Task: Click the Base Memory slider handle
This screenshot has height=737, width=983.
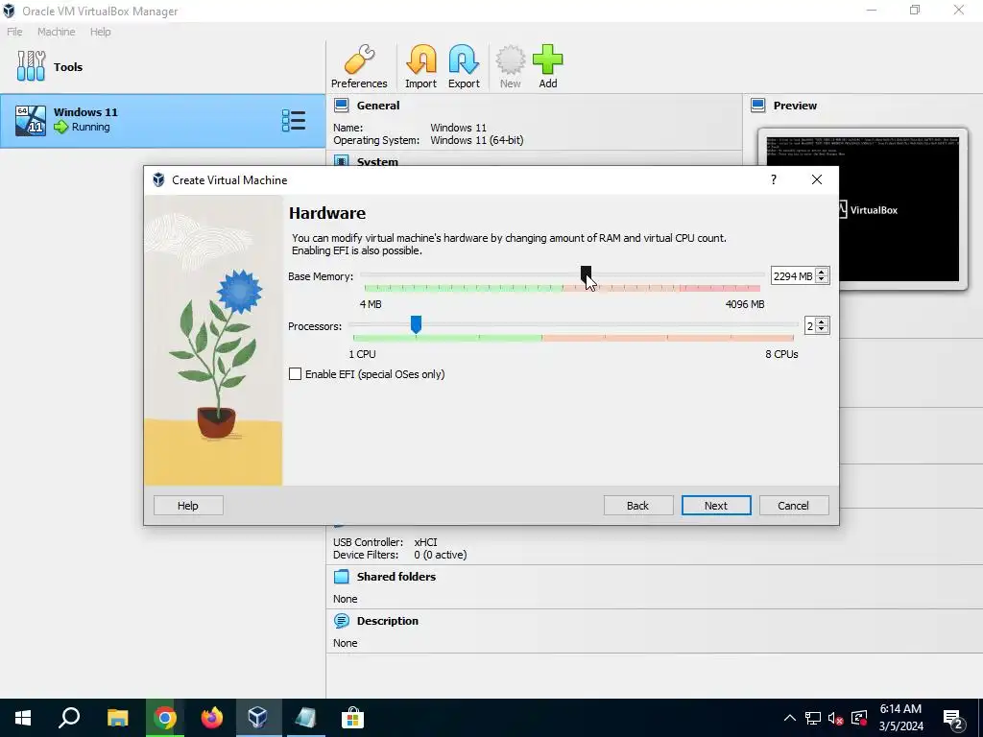Action: pyautogui.click(x=586, y=273)
